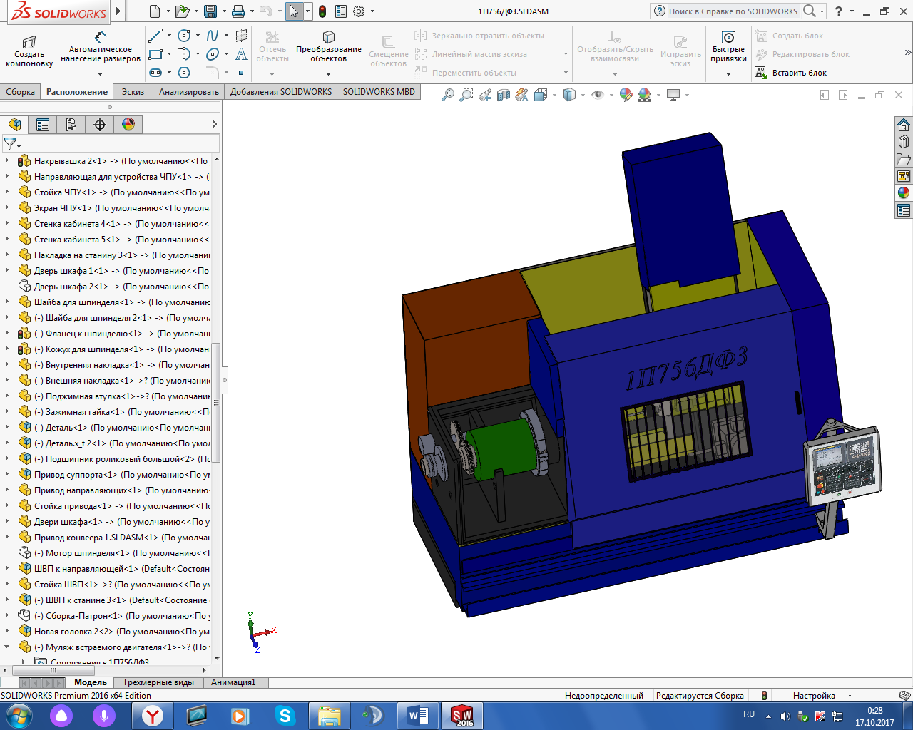Click the Zoom to Fit icon
913x730 pixels.
[x=448, y=95]
